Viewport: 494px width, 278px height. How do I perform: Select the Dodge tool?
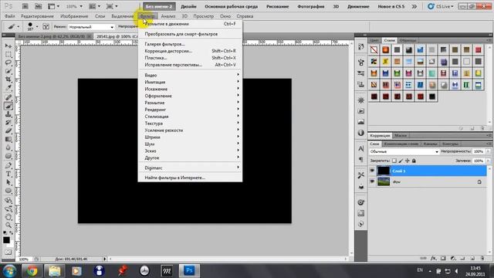[8, 156]
